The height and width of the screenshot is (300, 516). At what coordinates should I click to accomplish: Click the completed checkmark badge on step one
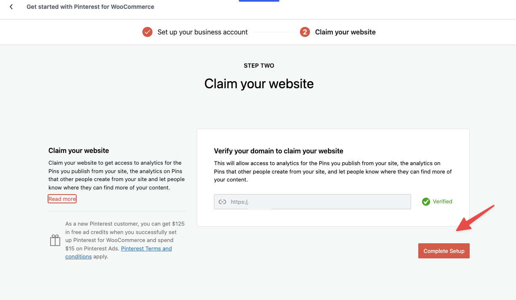pos(147,32)
